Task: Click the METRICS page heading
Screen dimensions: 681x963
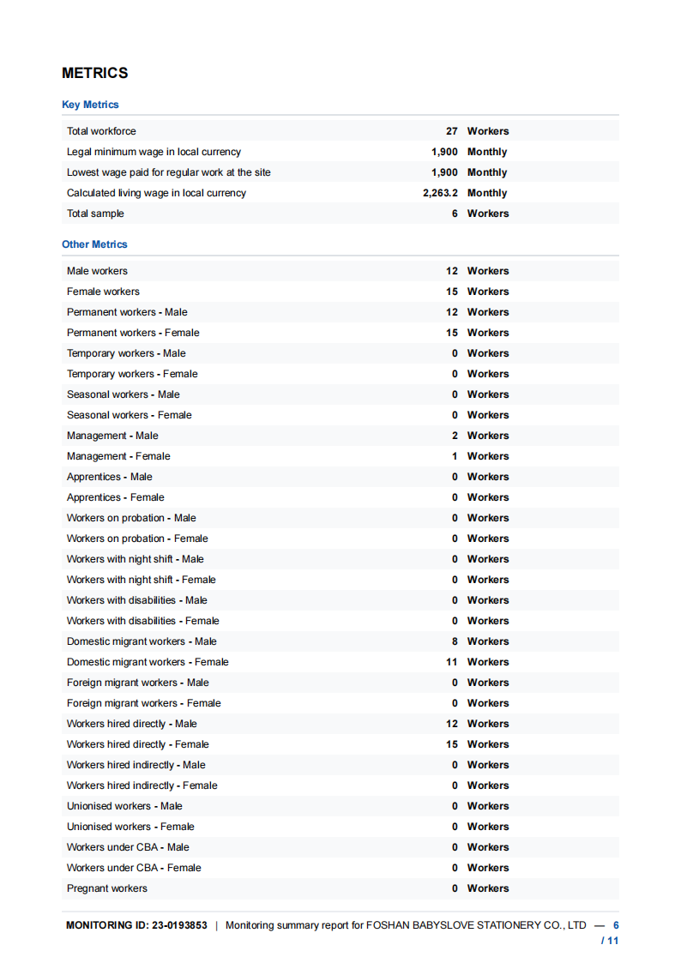Action: click(95, 74)
